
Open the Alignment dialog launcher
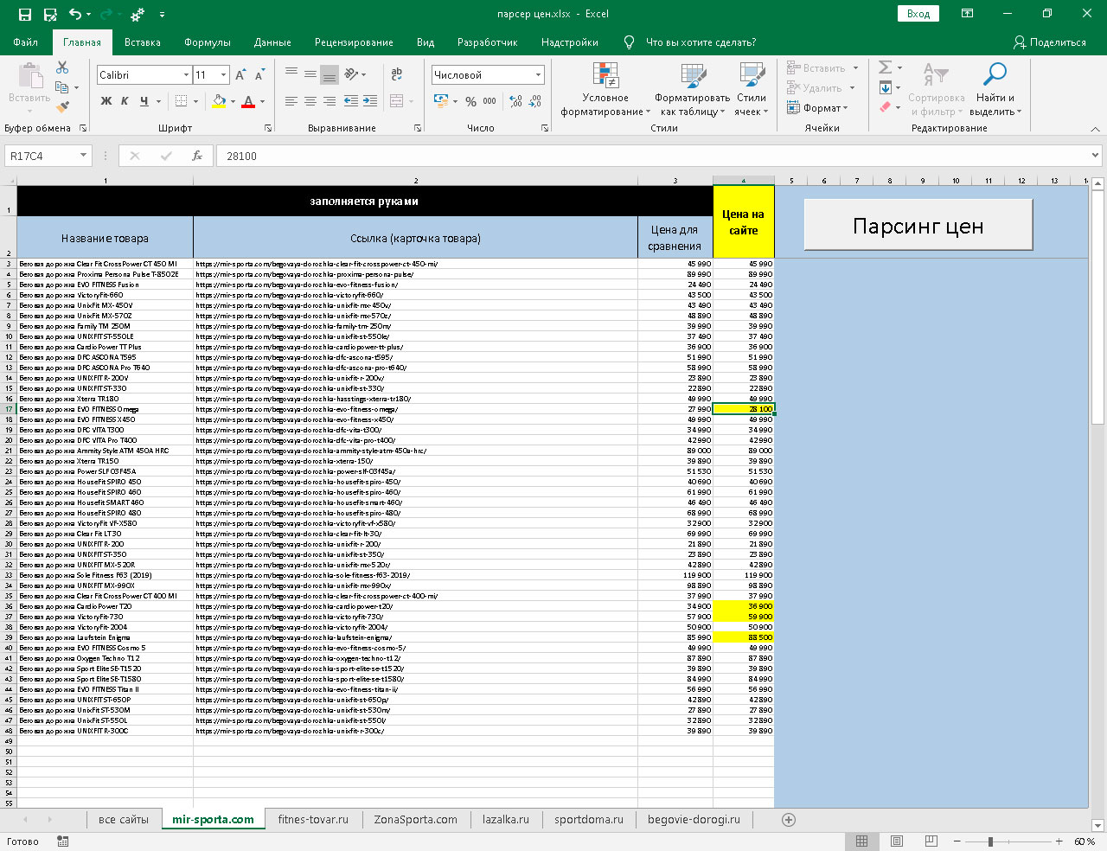click(418, 128)
